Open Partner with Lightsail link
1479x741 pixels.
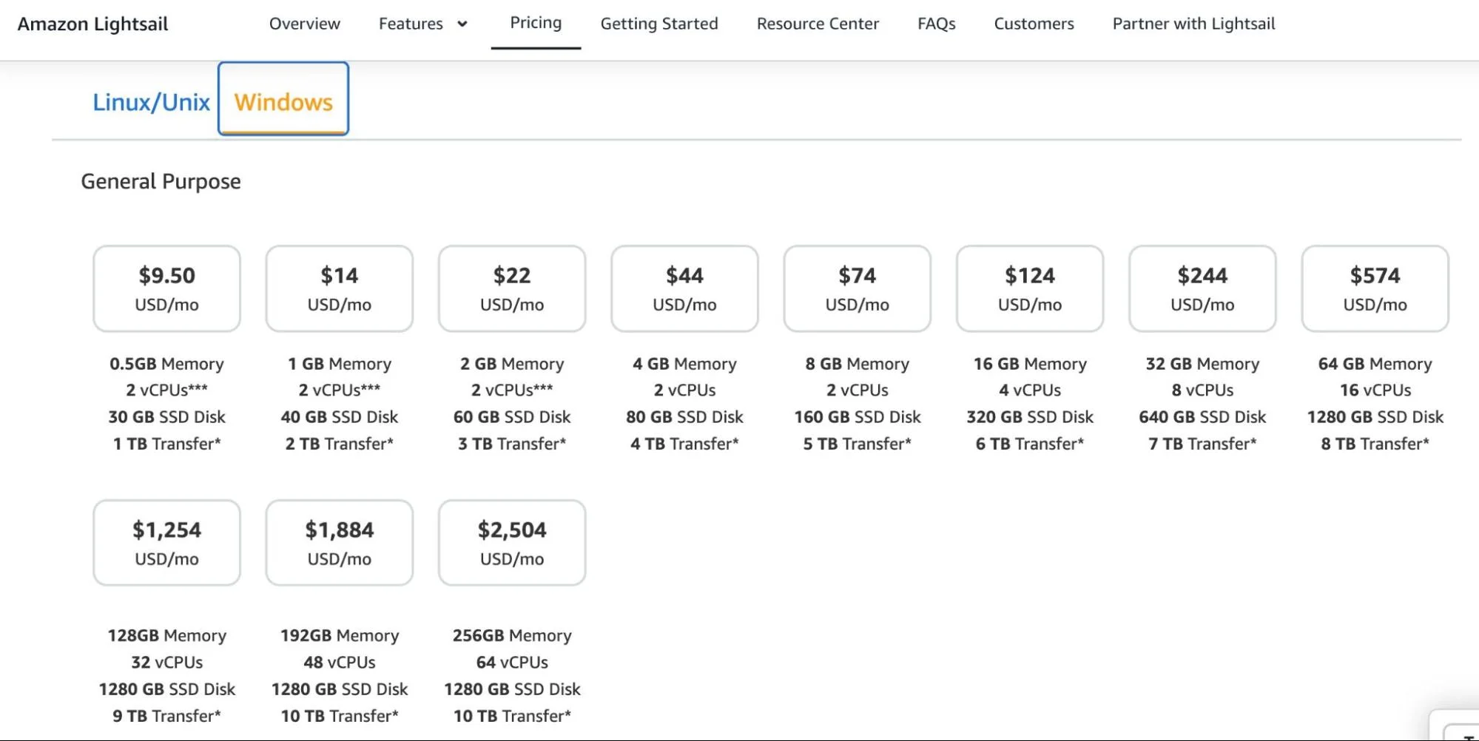pyautogui.click(x=1193, y=24)
